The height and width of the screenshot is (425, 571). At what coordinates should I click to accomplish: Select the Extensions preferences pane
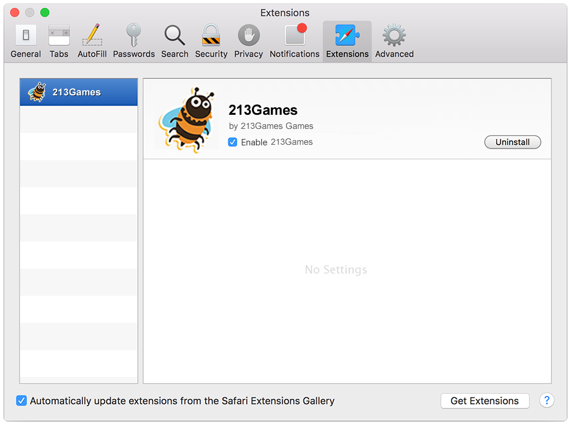click(x=347, y=41)
